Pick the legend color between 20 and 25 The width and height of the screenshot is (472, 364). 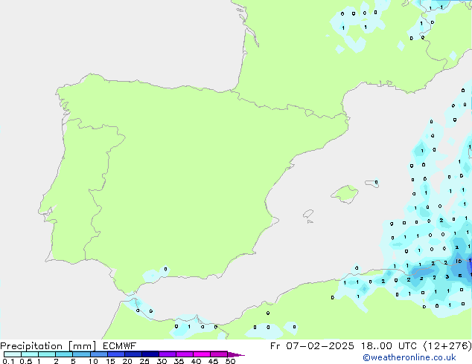coord(135,354)
